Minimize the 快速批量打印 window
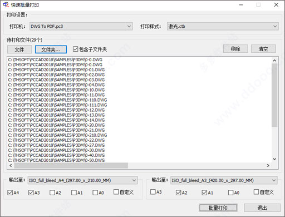This screenshot has height=217, width=285. pyautogui.click(x=241, y=5)
